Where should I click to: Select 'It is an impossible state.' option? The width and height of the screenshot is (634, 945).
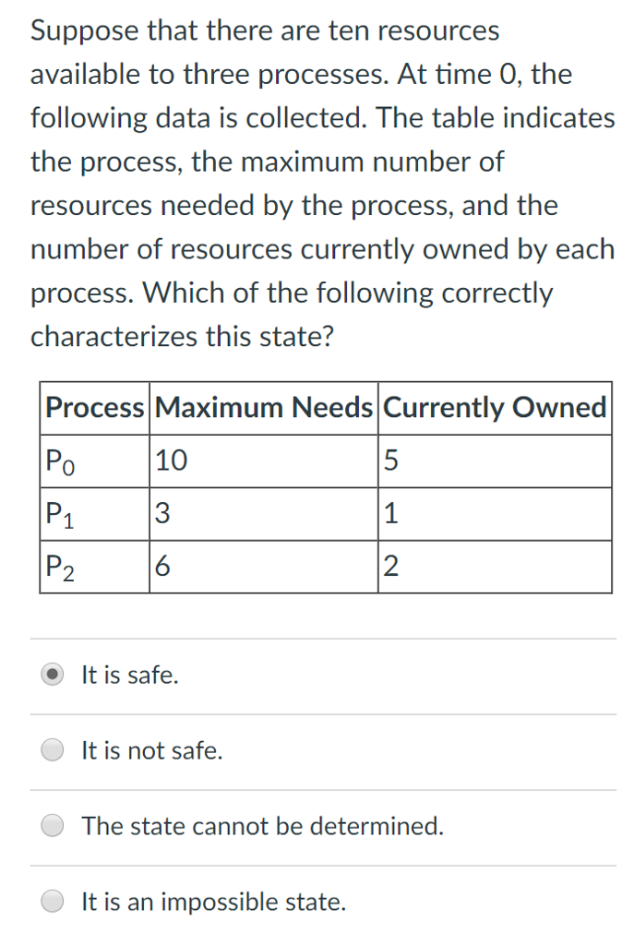[52, 901]
